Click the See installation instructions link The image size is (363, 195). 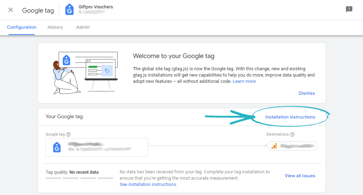[148, 184]
